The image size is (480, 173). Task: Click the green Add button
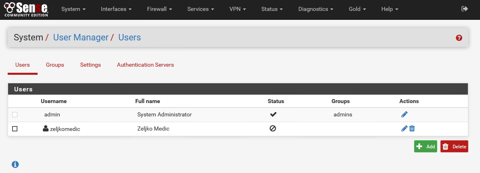point(425,146)
